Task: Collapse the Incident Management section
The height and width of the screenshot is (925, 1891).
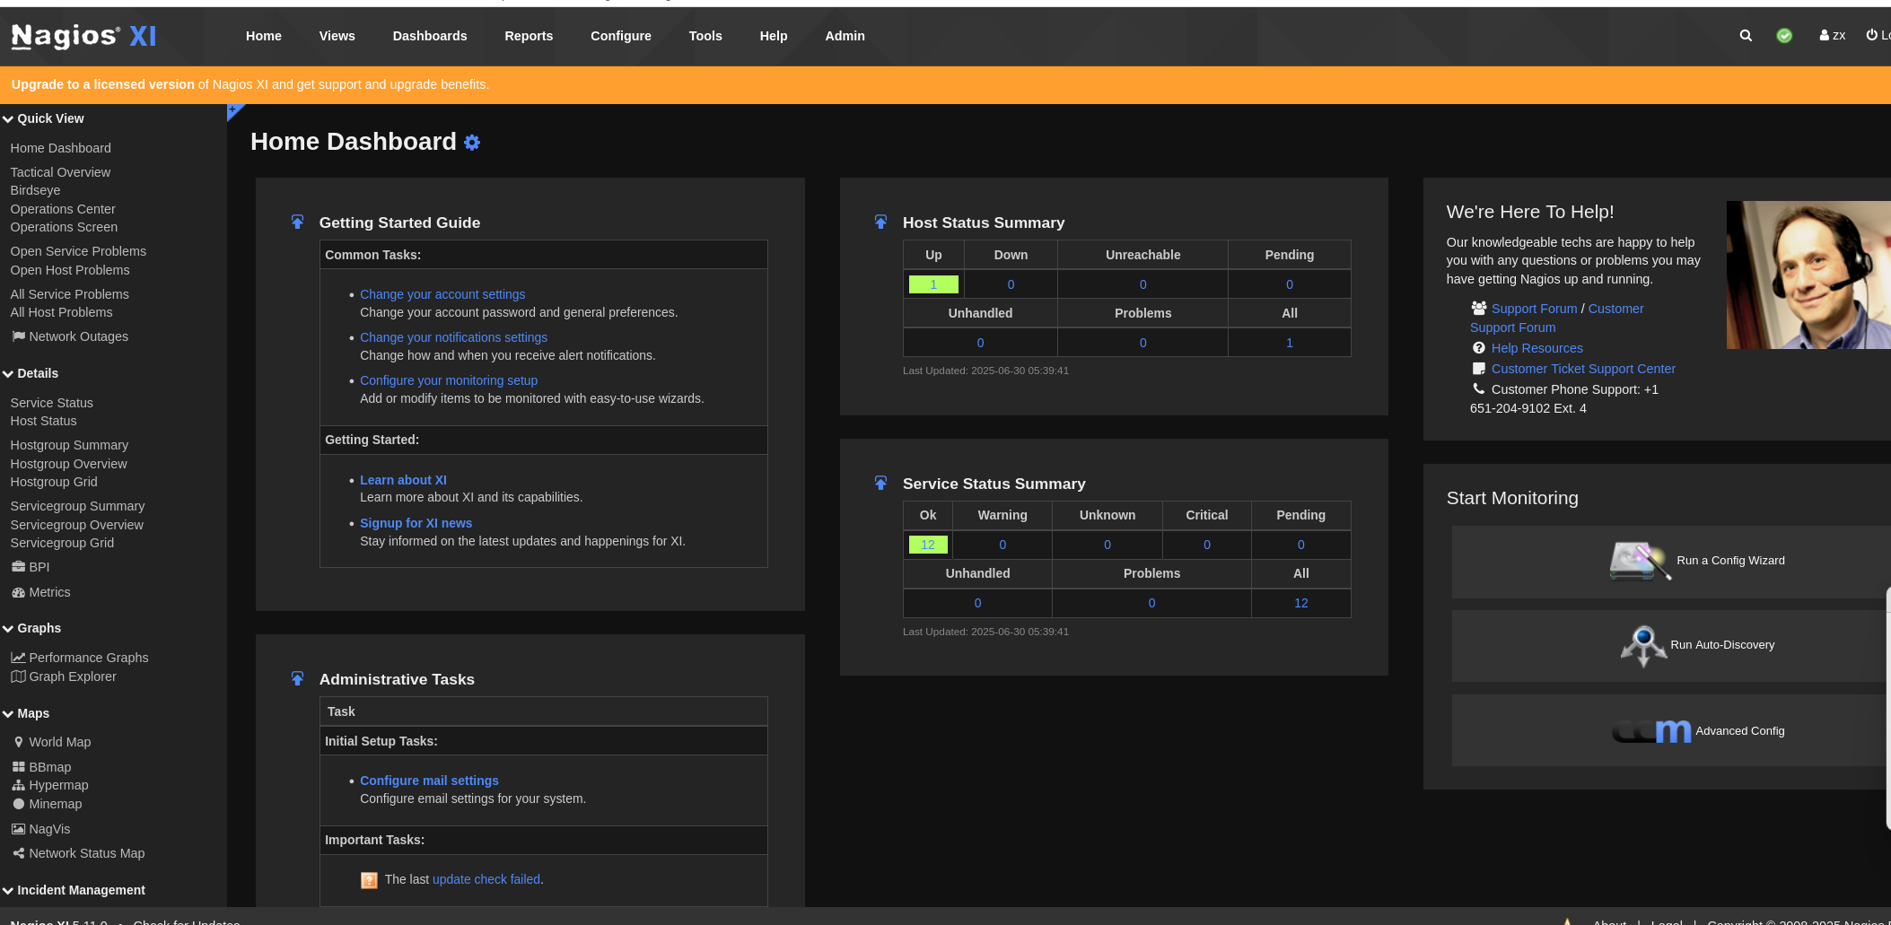Action: (x=74, y=890)
